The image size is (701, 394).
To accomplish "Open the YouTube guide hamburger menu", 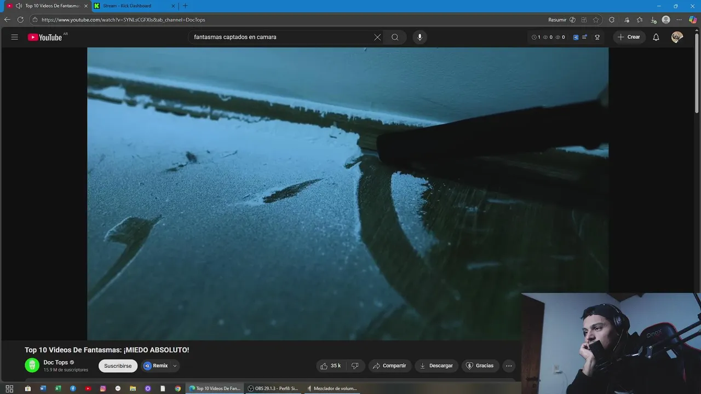I will pos(15,37).
